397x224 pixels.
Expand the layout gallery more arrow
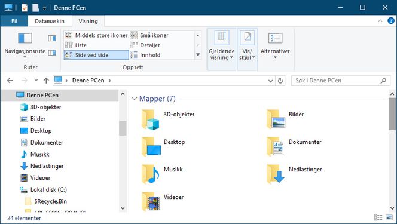point(198,54)
